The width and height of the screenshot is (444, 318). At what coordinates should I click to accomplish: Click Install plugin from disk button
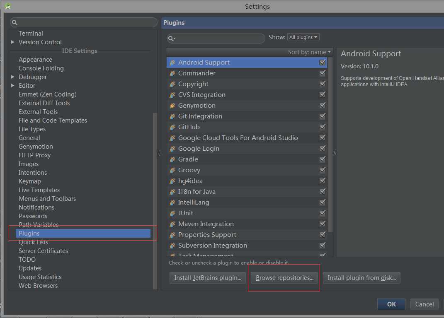pyautogui.click(x=362, y=278)
